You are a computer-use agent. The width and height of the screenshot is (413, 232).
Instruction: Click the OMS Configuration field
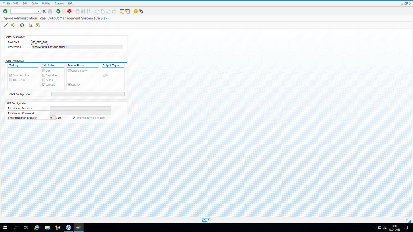tap(88, 94)
